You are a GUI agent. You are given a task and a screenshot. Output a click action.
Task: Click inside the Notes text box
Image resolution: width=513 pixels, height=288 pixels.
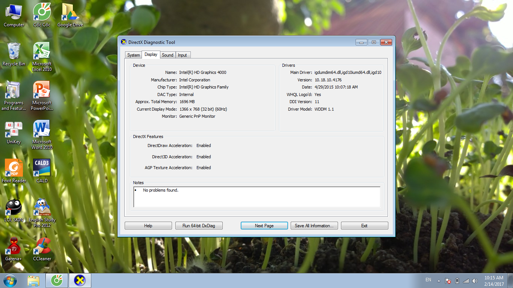(257, 197)
